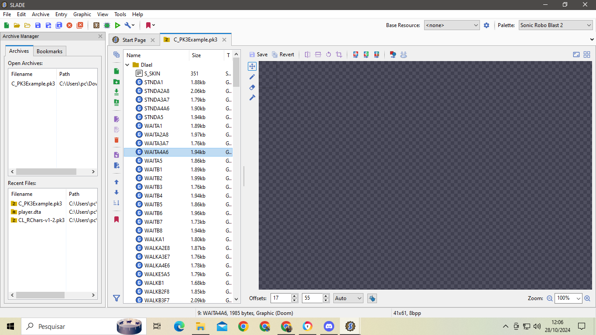
Task: Click the Rotate graphic icon
Action: [x=329, y=55]
